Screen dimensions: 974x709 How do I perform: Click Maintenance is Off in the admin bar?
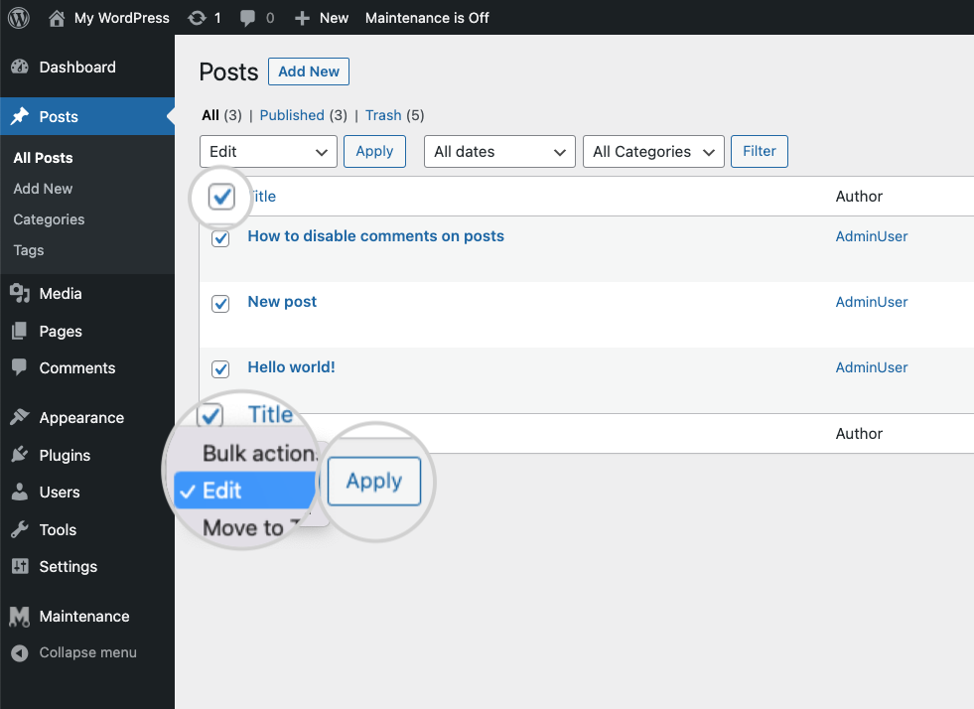point(427,18)
